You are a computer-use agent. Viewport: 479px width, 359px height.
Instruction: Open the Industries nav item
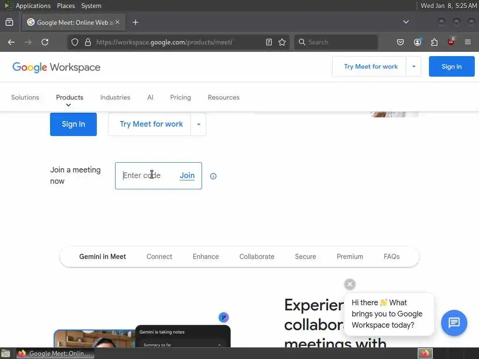tap(115, 97)
